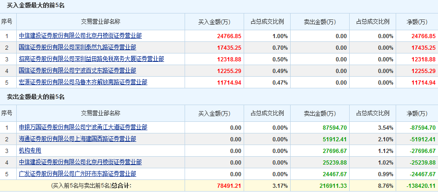Image resolution: width=438 pixels, height=192 pixels.
Task: Click the 2.10% ratio cell
Action: [385, 139]
